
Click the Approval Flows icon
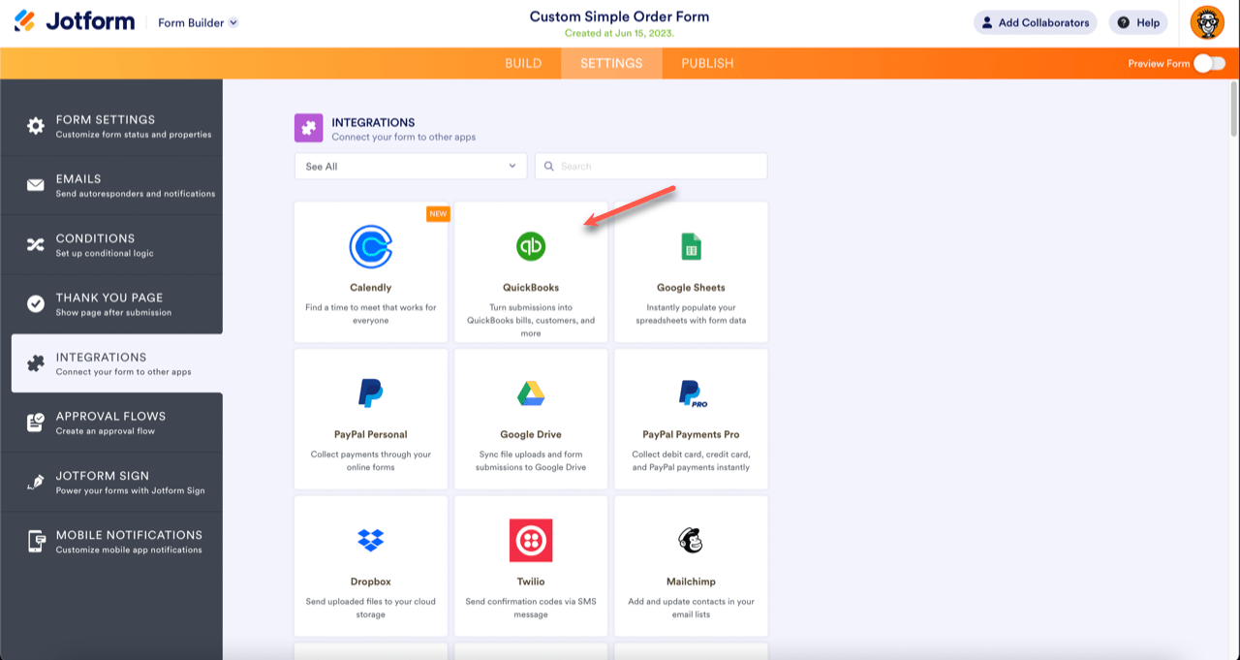(36, 423)
